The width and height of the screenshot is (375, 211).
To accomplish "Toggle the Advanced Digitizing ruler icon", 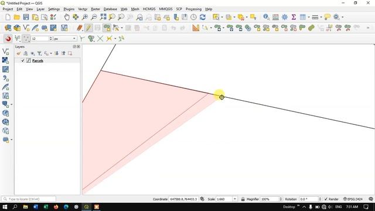I will point(196,28).
